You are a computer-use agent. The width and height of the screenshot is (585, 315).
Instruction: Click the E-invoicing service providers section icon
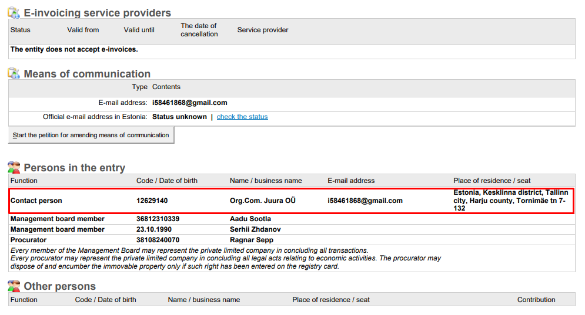coord(14,13)
